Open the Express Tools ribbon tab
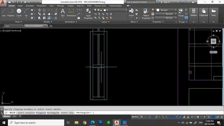This screenshot has width=224, height=126. [100, 6]
